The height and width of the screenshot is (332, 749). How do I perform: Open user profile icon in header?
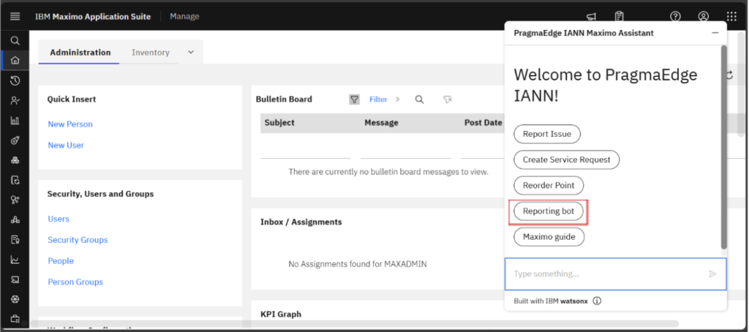[703, 16]
